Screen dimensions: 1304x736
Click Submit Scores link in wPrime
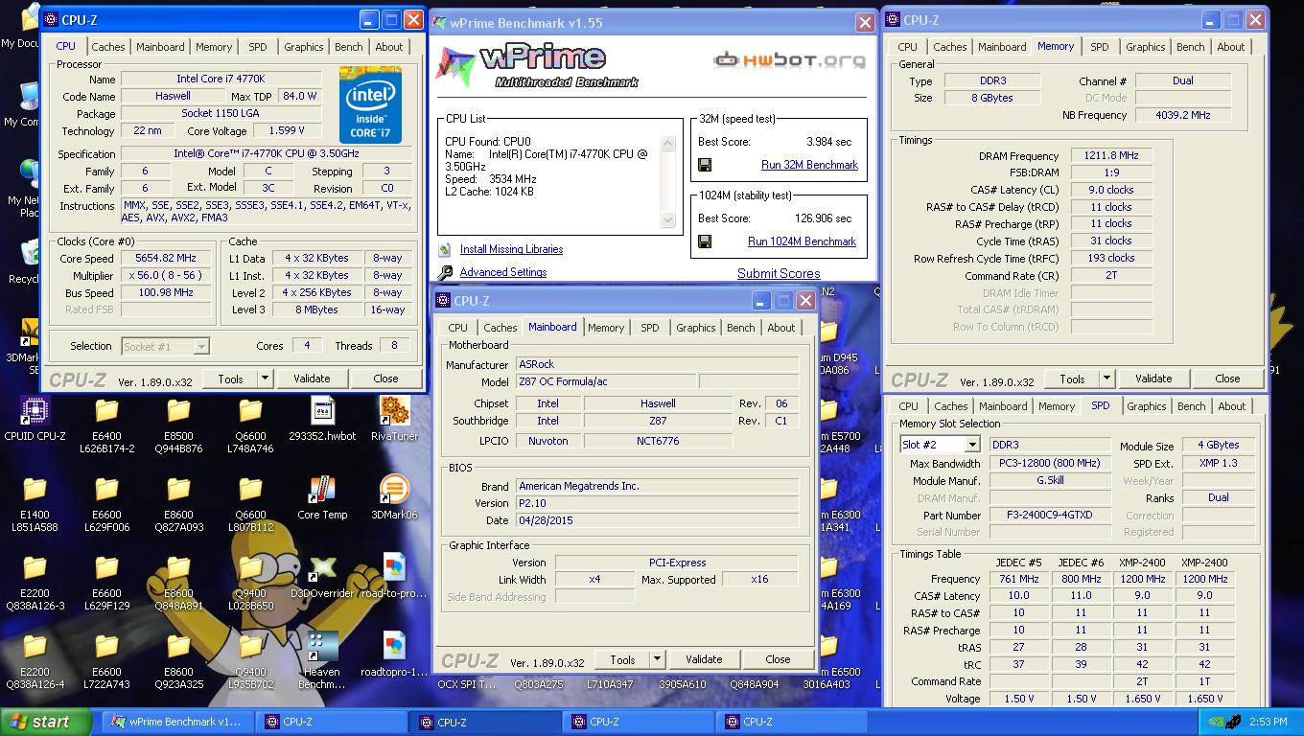779,273
